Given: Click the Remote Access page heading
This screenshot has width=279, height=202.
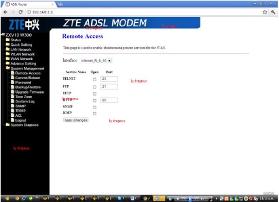Looking at the screenshot, I should [83, 36].
